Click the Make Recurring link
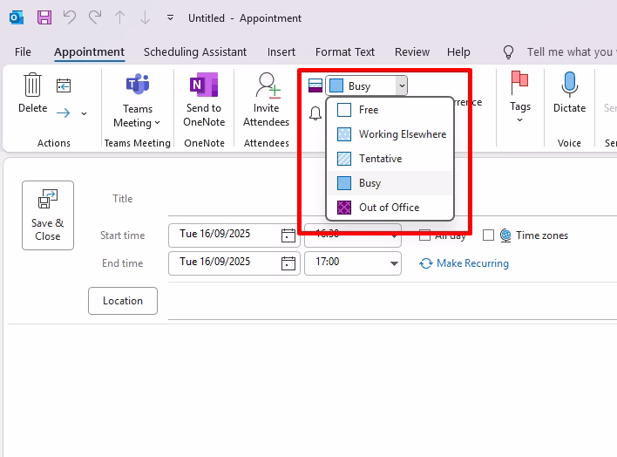617x457 pixels. tap(472, 263)
